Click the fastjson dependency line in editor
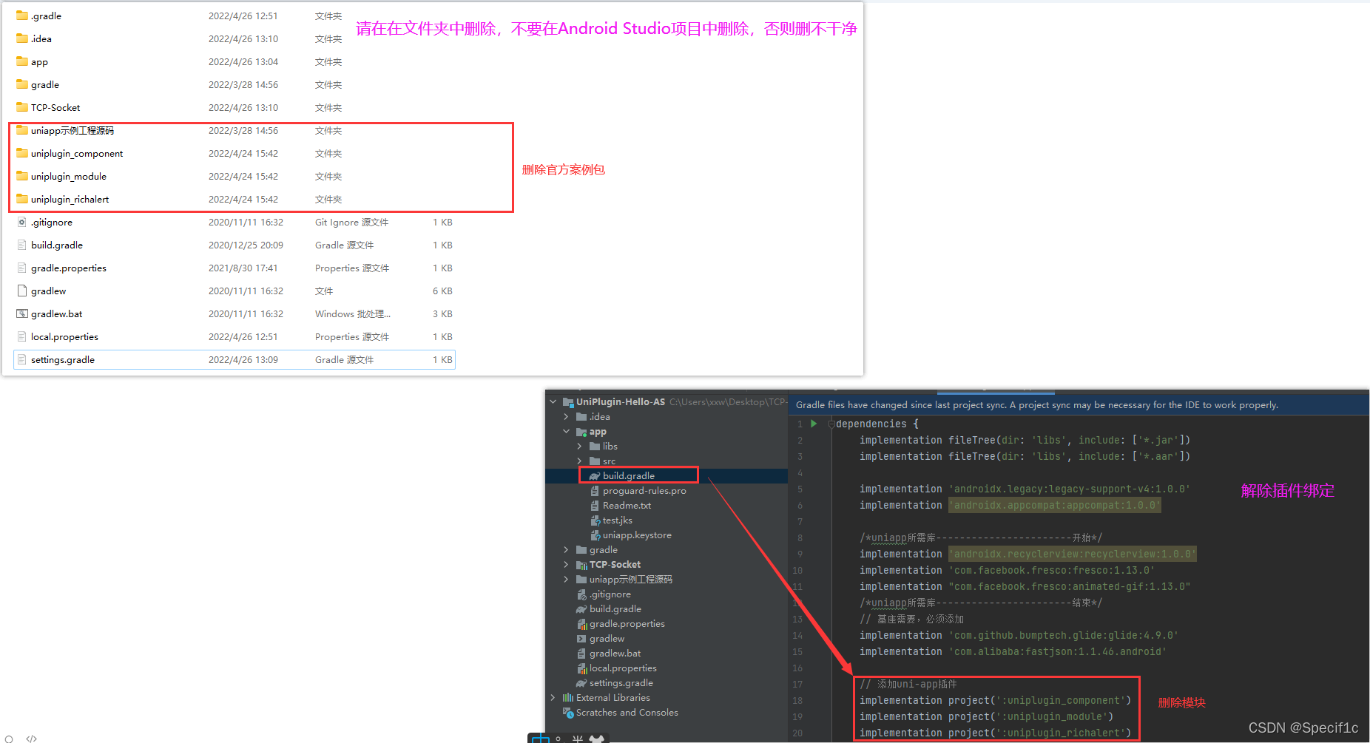Viewport: 1370px width, 743px height. 1013,651
